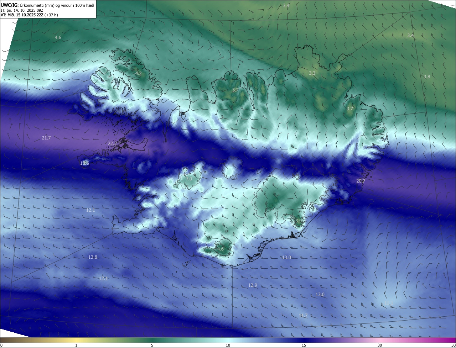This screenshot has width=456, height=348.
Task: Click the UWC/IG Úrkomumætti title line
Action: tap(47, 5)
